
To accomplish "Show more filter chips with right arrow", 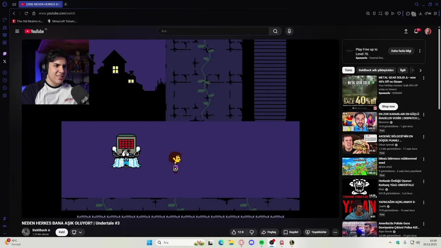I will 420,70.
